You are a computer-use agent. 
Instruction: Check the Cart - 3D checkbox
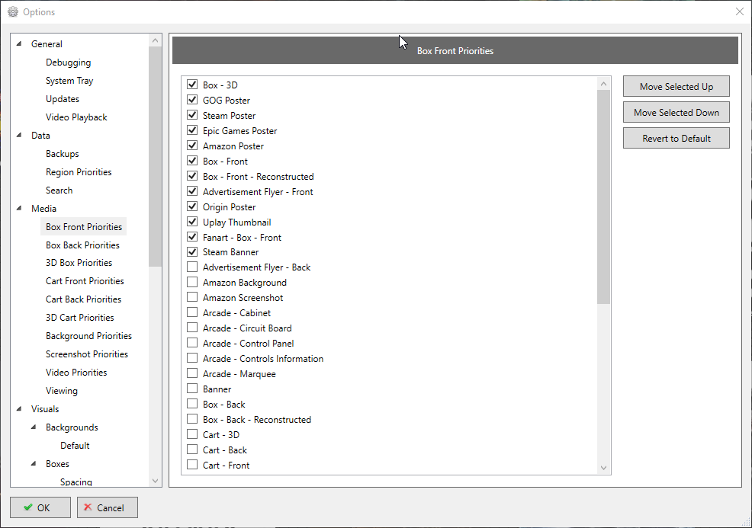(x=192, y=434)
